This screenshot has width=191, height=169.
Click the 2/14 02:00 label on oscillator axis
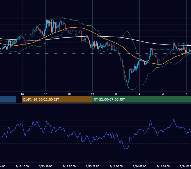click(140, 166)
